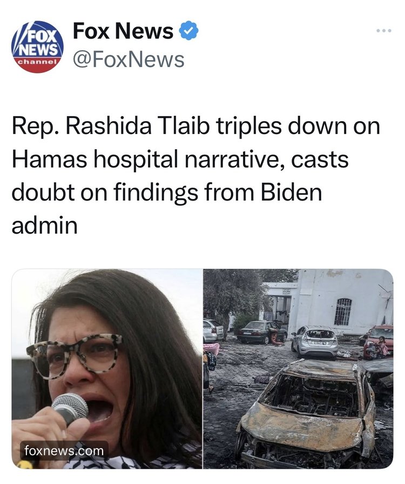Open the three-dot more options menu
Image resolution: width=405 pixels, height=484 pixels.
point(384,31)
